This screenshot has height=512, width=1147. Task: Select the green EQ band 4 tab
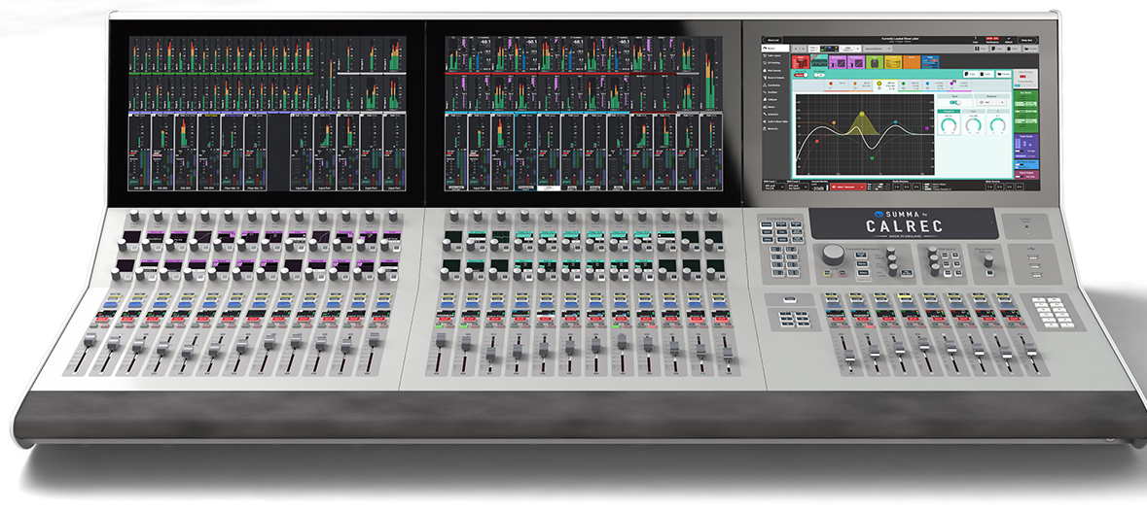pos(910,85)
